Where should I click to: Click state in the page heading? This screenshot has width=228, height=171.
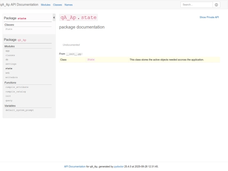pos(89,17)
